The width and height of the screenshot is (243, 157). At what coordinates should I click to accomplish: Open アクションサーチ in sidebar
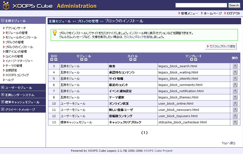(15, 28)
